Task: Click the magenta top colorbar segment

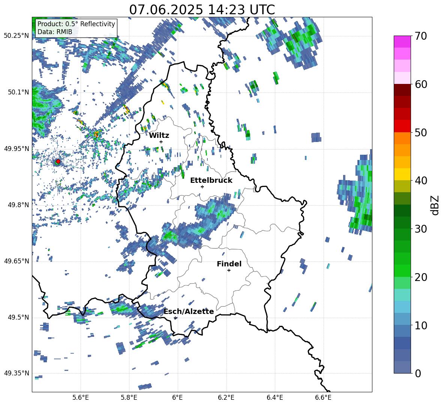Action: (402, 42)
